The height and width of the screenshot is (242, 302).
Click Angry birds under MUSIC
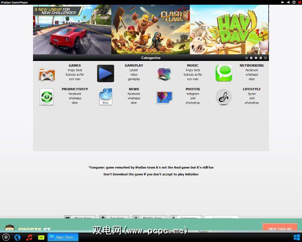click(x=193, y=70)
